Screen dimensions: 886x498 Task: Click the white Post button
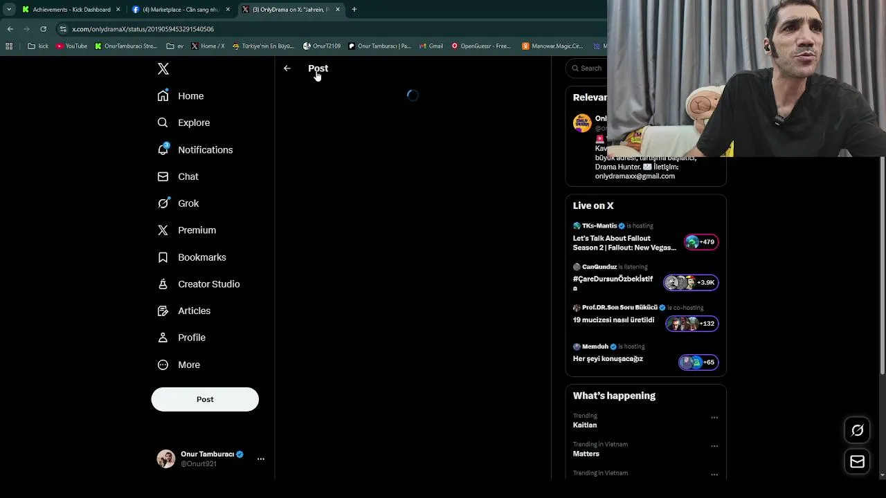[x=205, y=399]
